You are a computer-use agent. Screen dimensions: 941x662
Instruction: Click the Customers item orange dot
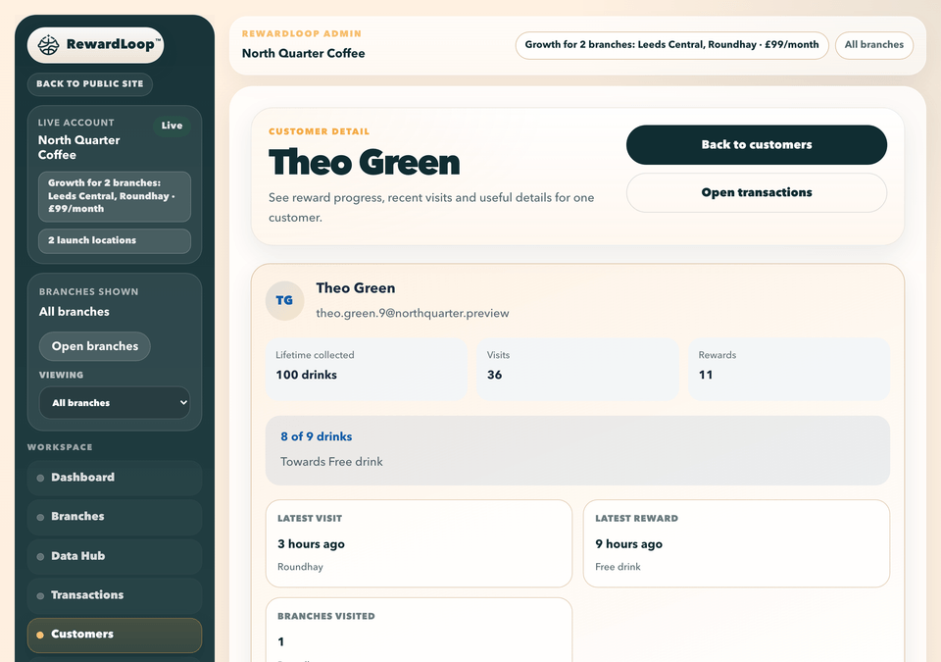(x=40, y=635)
